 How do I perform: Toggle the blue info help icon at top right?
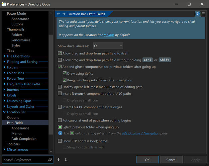click(198, 14)
